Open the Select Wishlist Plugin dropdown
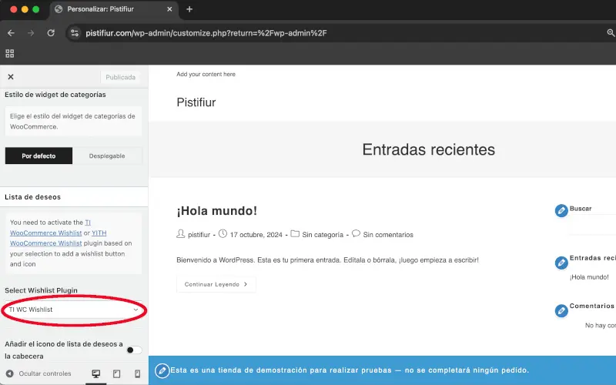Image resolution: width=616 pixels, height=385 pixels. 74,310
